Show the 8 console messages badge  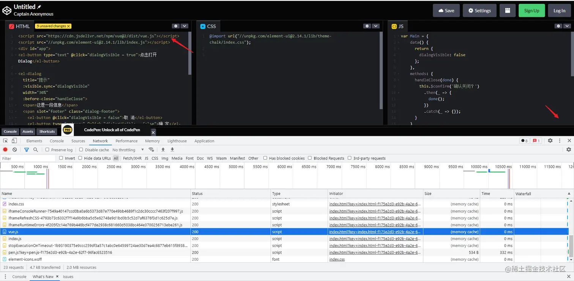point(524,141)
